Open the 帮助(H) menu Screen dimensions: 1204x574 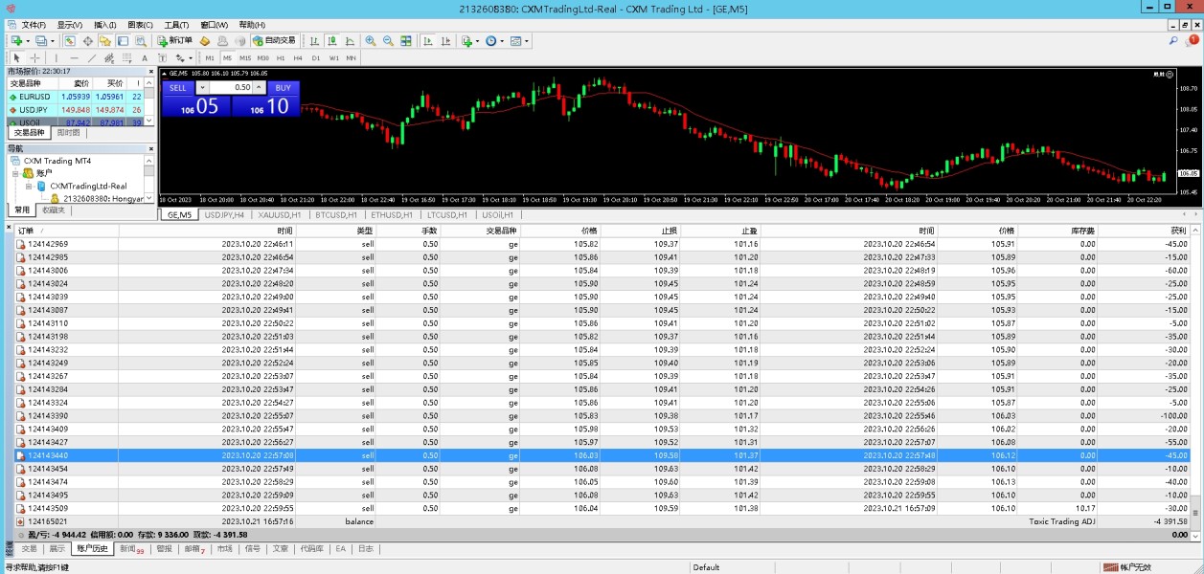click(x=252, y=25)
